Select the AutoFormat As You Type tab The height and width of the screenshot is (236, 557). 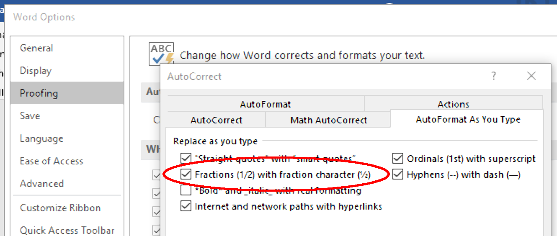point(468,119)
